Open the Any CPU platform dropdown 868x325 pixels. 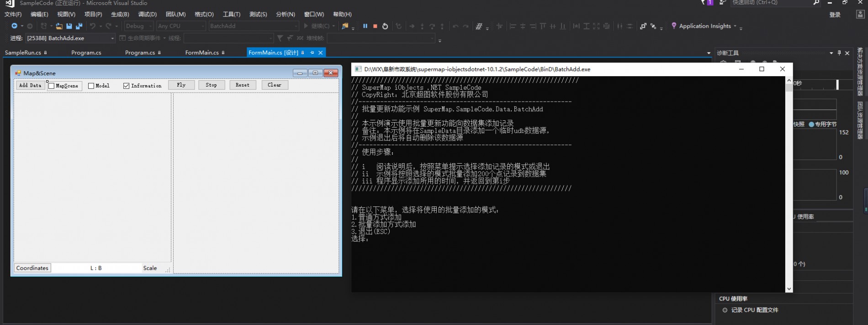[x=181, y=26]
